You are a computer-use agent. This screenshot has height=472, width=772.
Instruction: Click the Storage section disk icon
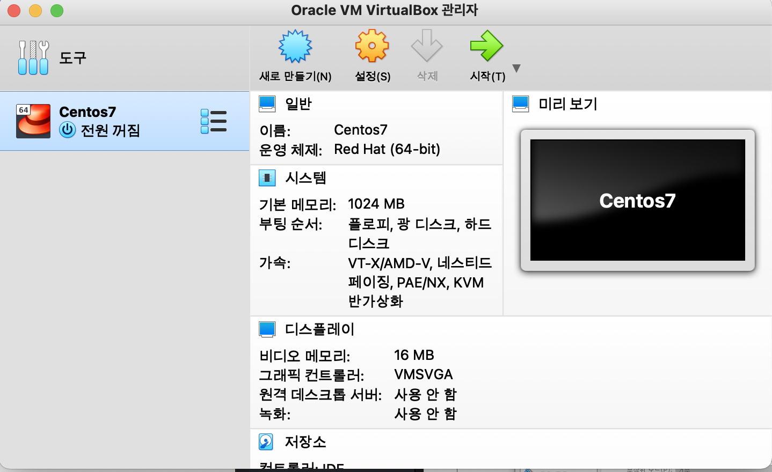pyautogui.click(x=266, y=441)
